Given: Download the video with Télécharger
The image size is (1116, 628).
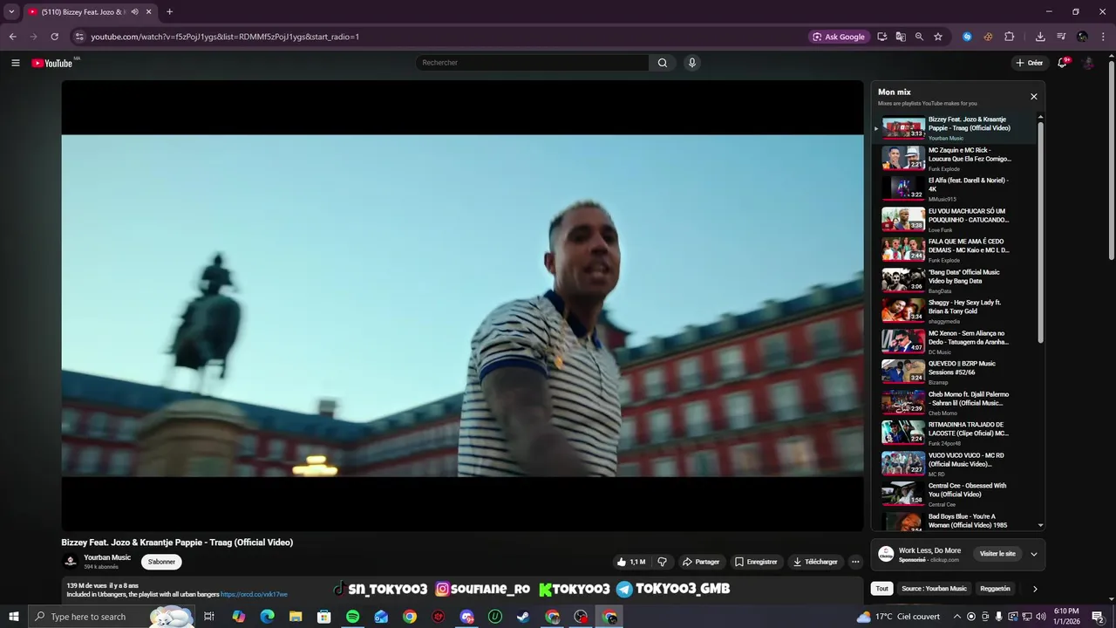Looking at the screenshot, I should tap(815, 562).
